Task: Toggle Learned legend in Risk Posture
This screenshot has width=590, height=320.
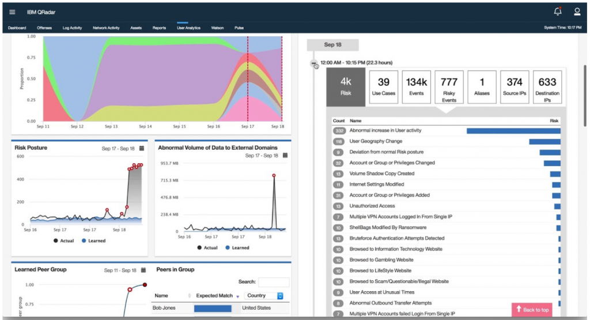Action: pos(94,240)
